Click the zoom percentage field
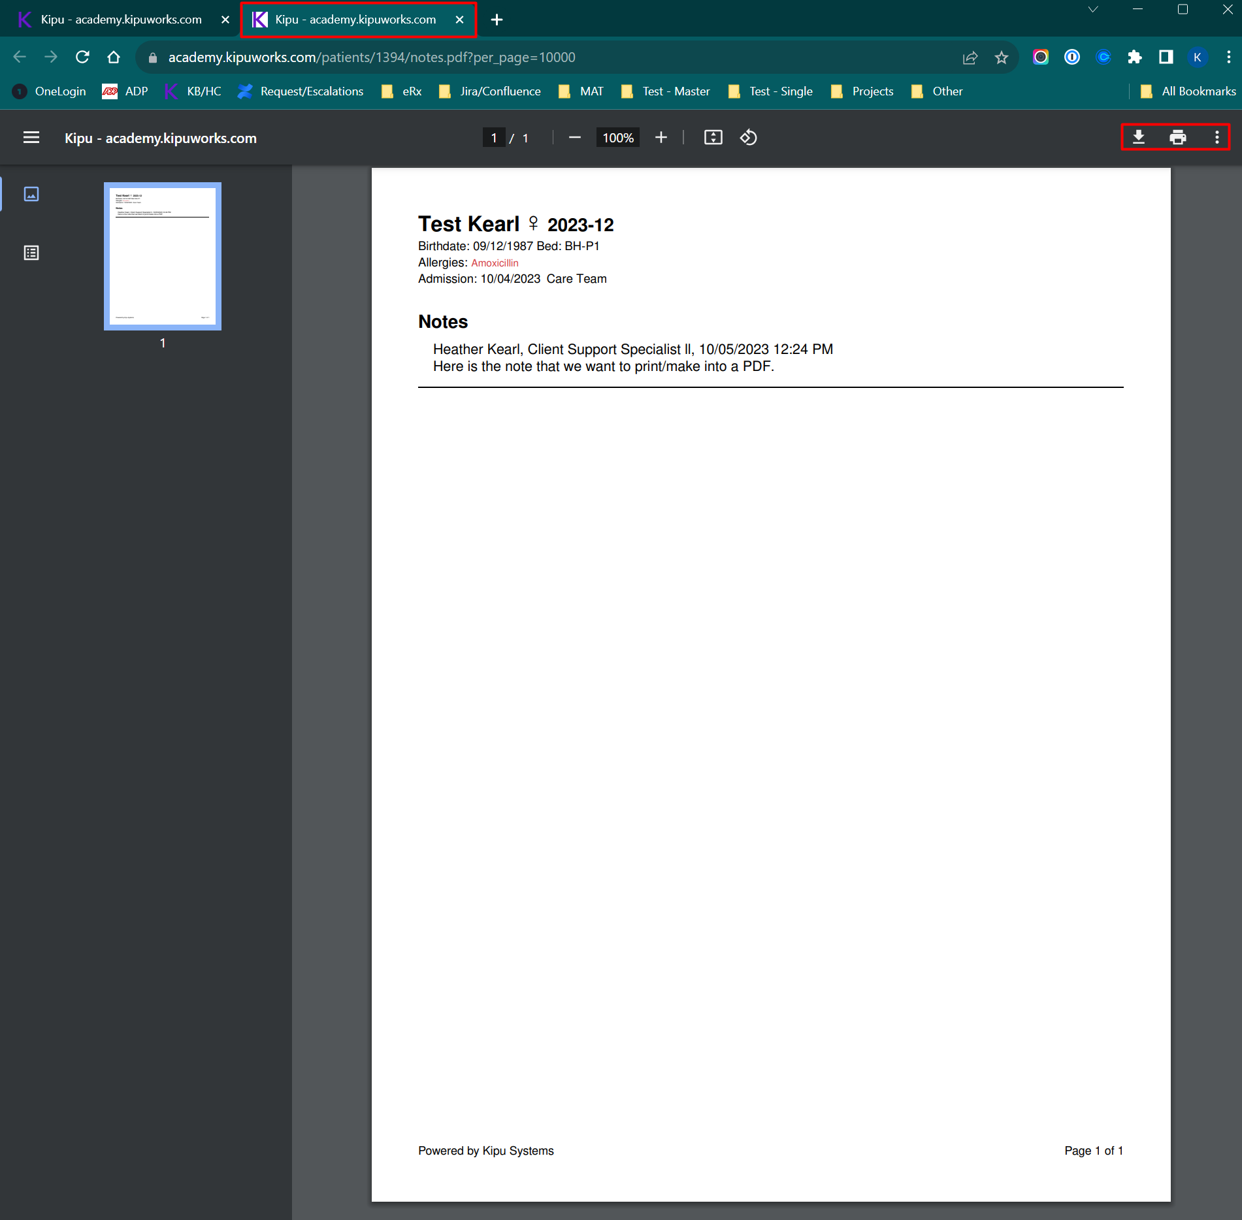 click(617, 137)
